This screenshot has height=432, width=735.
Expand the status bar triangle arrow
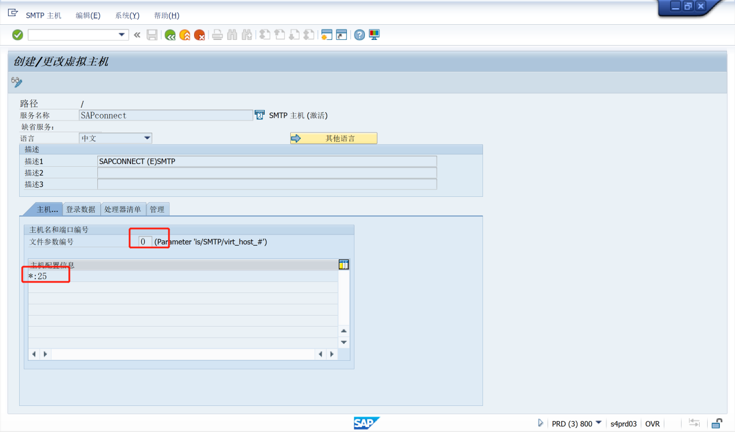pos(540,423)
